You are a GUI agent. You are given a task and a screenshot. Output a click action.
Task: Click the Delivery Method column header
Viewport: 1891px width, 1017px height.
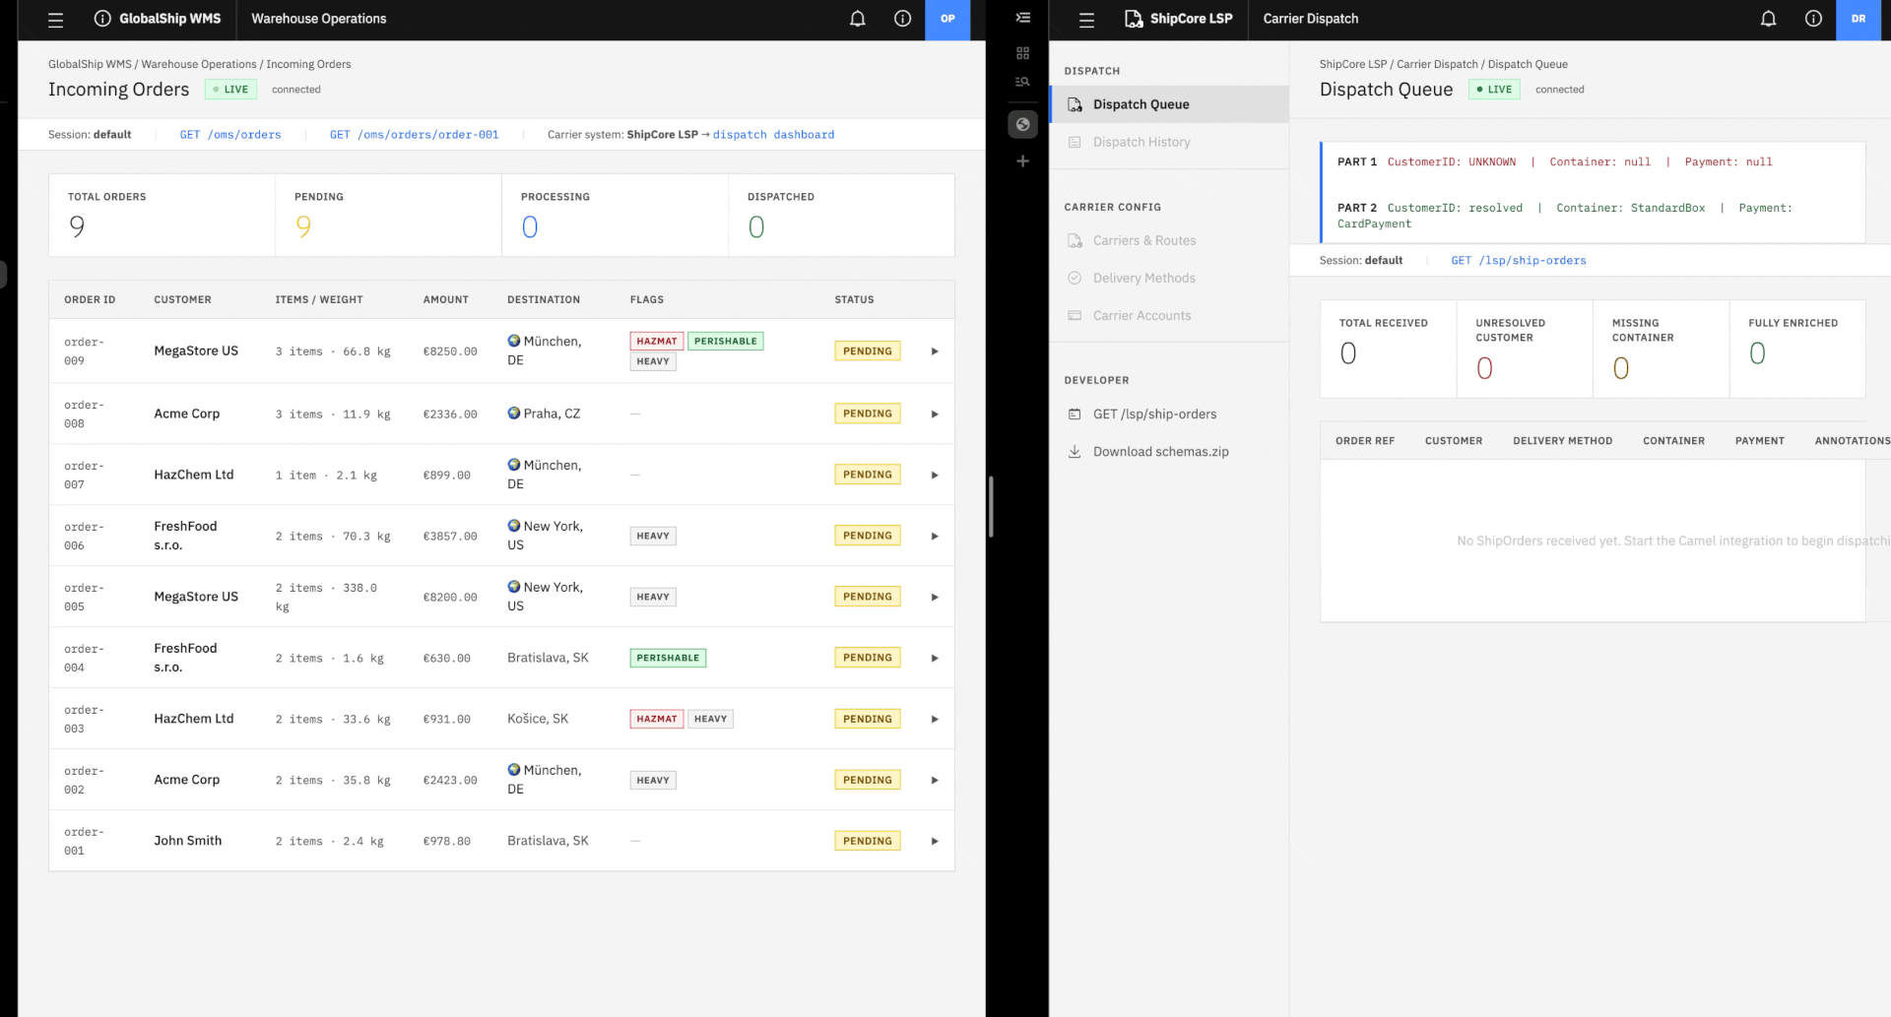[x=1562, y=441]
